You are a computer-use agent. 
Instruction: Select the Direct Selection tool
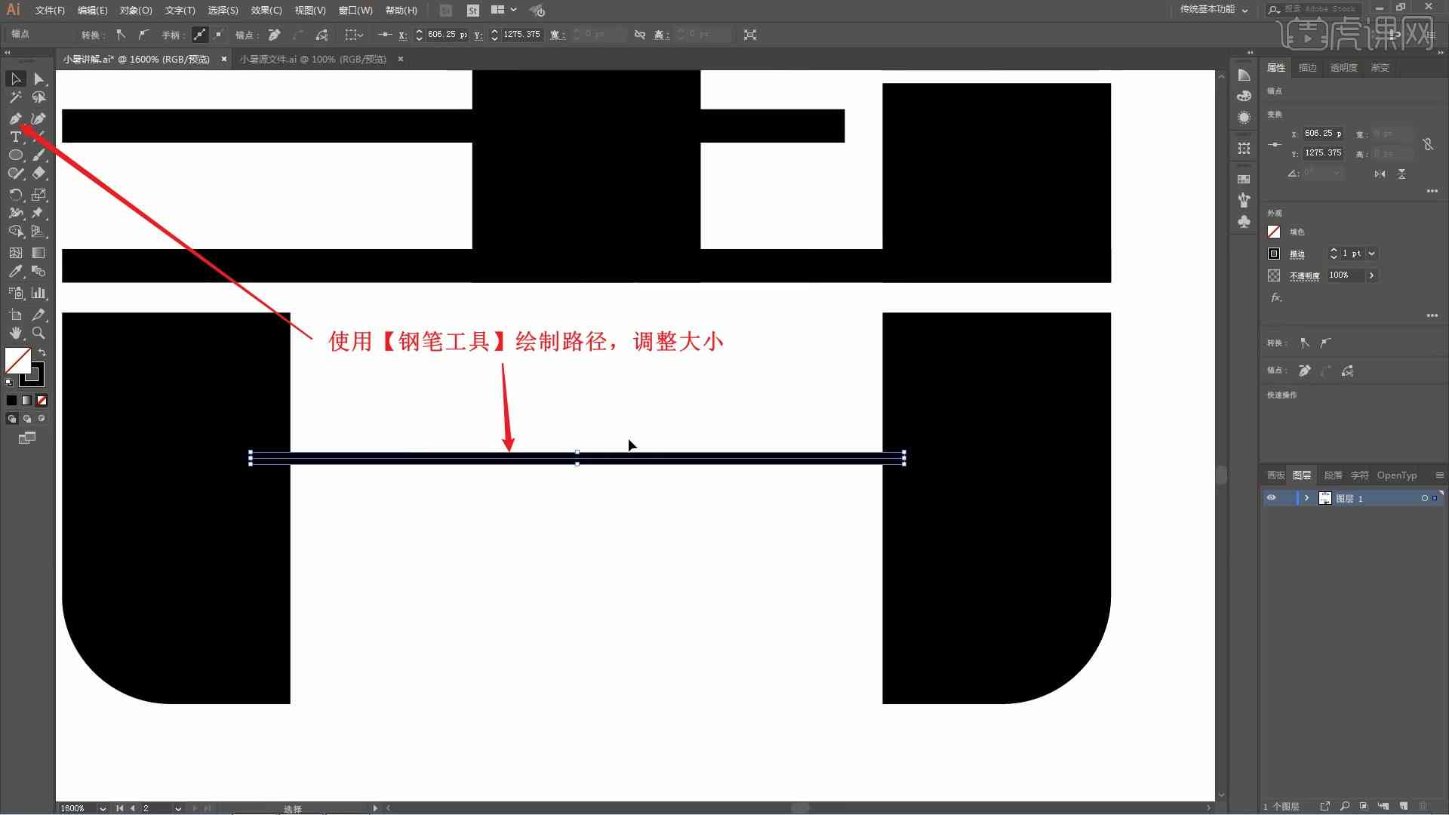[38, 78]
